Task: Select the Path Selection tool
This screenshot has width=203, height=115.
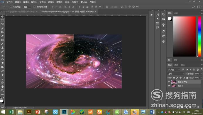Action: [2, 79]
